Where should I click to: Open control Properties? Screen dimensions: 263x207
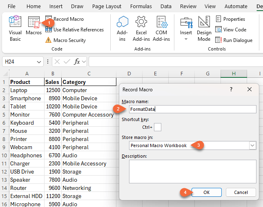[x=230, y=19]
